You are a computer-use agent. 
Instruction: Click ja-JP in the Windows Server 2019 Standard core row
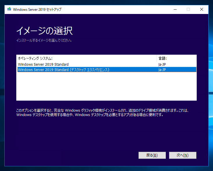tap(162, 64)
